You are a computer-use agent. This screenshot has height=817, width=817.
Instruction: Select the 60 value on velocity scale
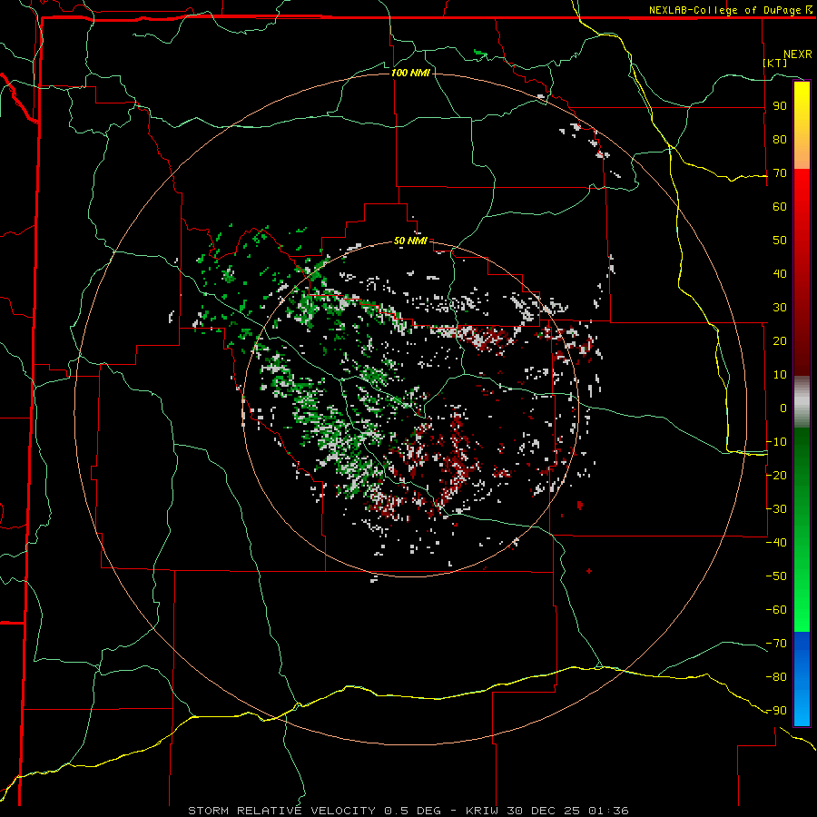pos(780,206)
